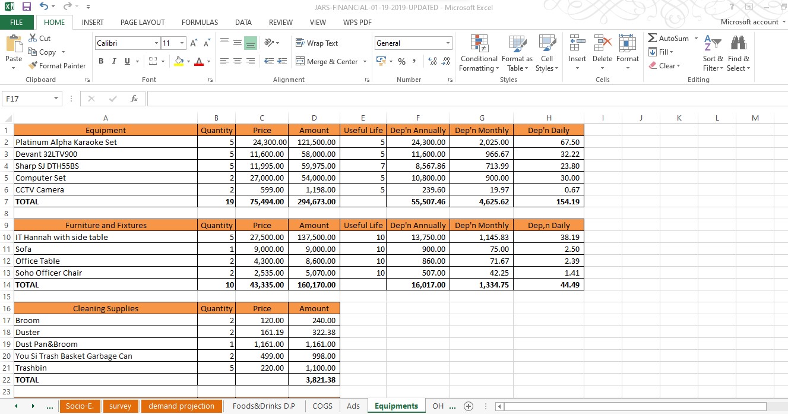Click the Save icon in quick access toolbar
788x414 pixels.
[26, 7]
